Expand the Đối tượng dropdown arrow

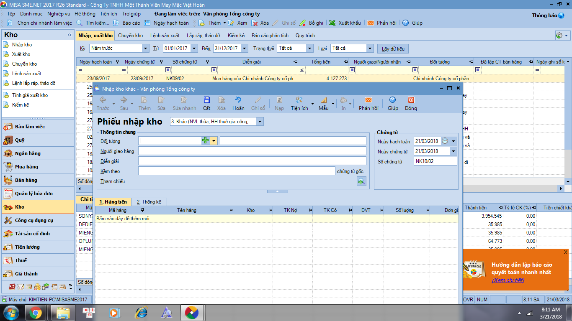[214, 141]
